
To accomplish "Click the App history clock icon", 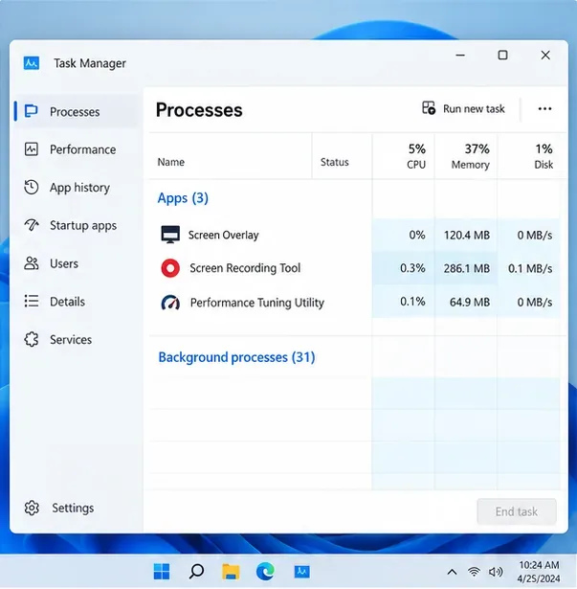I will tap(32, 187).
